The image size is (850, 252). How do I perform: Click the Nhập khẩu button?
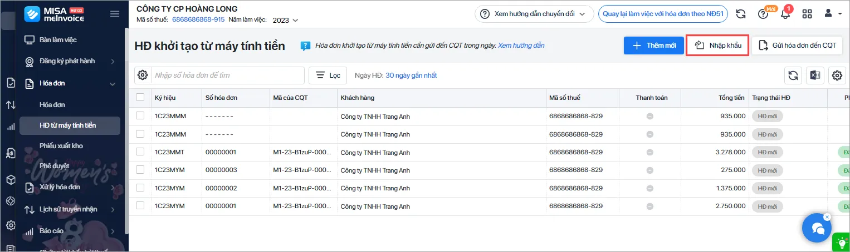pos(717,46)
